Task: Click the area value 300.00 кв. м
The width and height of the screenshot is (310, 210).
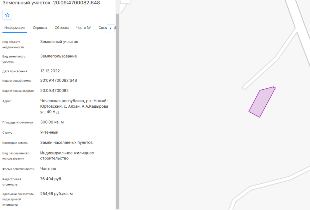Action: [52, 122]
